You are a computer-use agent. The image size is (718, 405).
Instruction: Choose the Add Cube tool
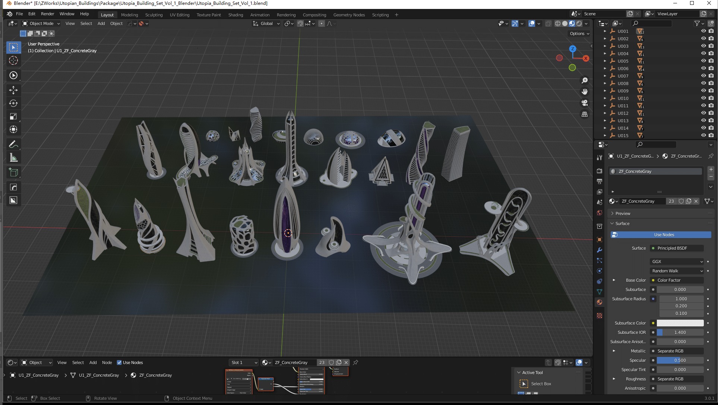click(x=13, y=172)
